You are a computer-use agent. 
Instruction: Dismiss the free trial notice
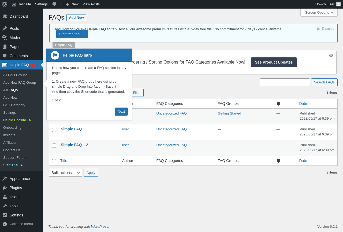325,29
